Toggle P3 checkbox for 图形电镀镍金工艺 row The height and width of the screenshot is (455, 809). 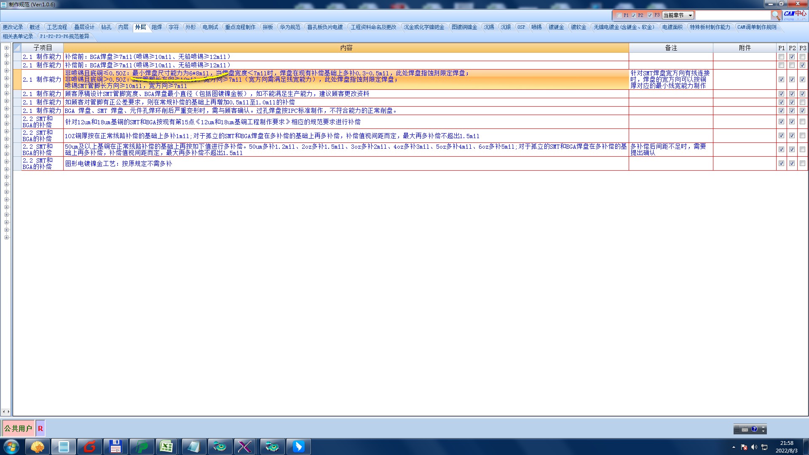(802, 163)
